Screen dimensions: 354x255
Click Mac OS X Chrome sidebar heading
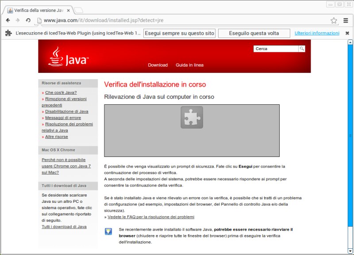point(58,150)
